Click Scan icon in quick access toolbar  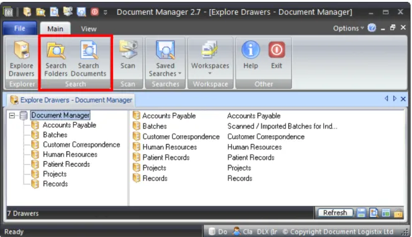click(x=68, y=12)
